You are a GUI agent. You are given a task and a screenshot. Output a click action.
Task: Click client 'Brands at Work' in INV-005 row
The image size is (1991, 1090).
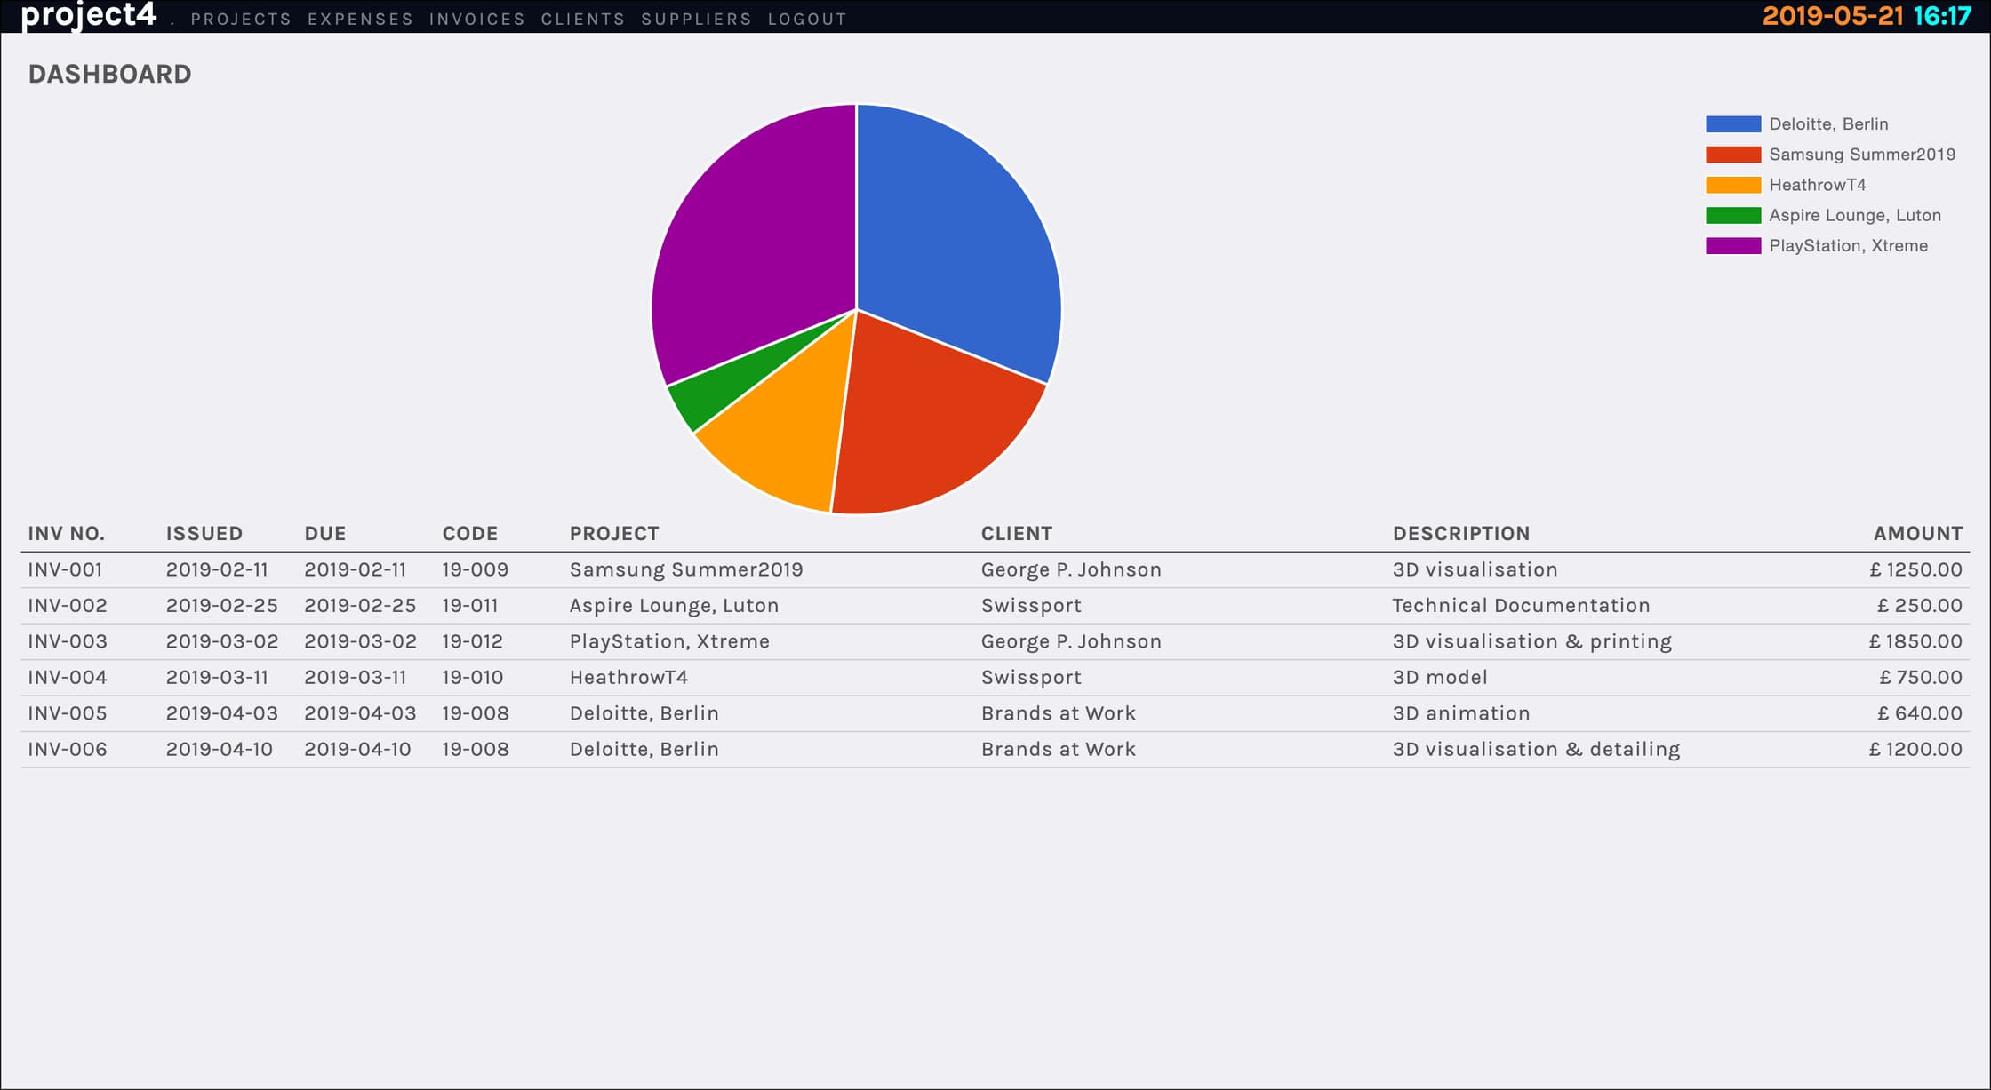point(1059,713)
